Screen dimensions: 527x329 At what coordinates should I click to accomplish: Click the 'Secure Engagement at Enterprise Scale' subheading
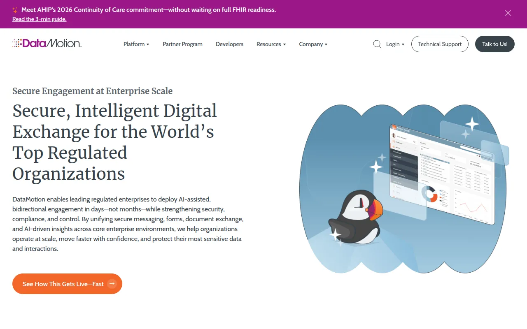[93, 91]
